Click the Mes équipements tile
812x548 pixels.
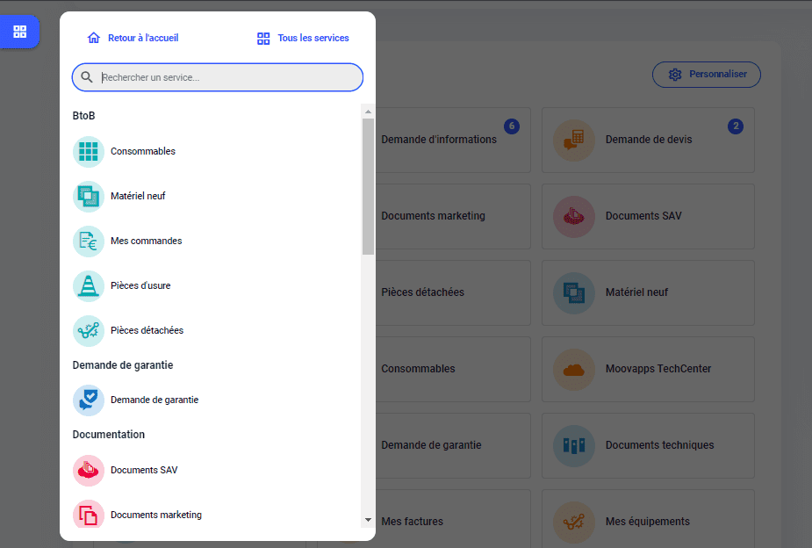648,521
